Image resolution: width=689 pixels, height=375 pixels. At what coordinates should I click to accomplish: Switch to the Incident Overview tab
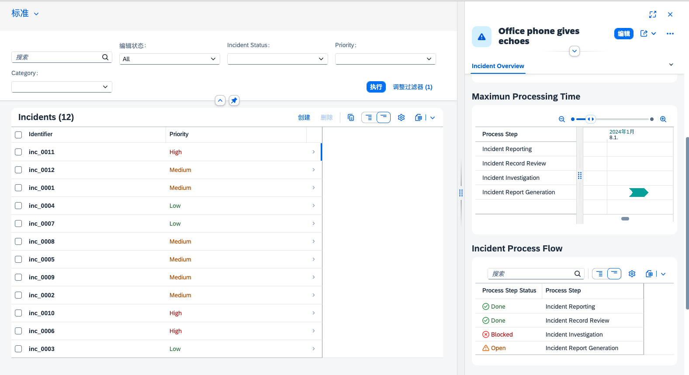point(498,66)
